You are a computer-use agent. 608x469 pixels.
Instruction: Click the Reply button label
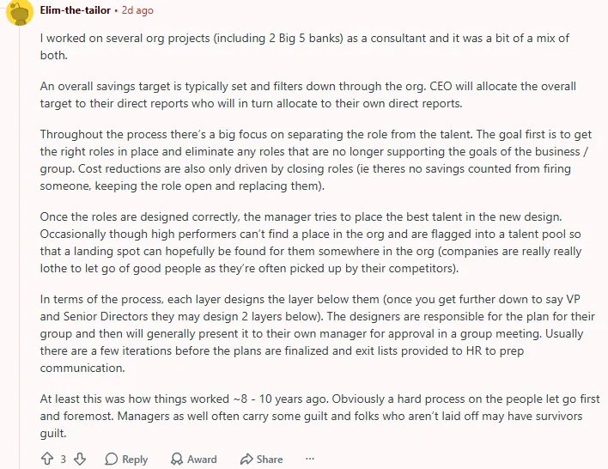coord(135,460)
